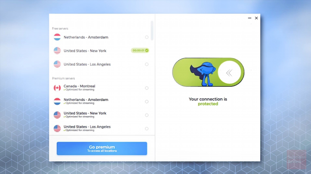The width and height of the screenshot is (311, 174).
Task: Select premium Netherlands - Amsterdam radio button
Action: (146, 102)
